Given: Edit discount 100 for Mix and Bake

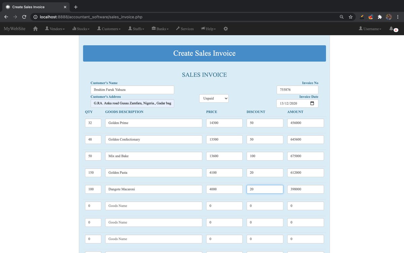Looking at the screenshot, I should coord(265,156).
